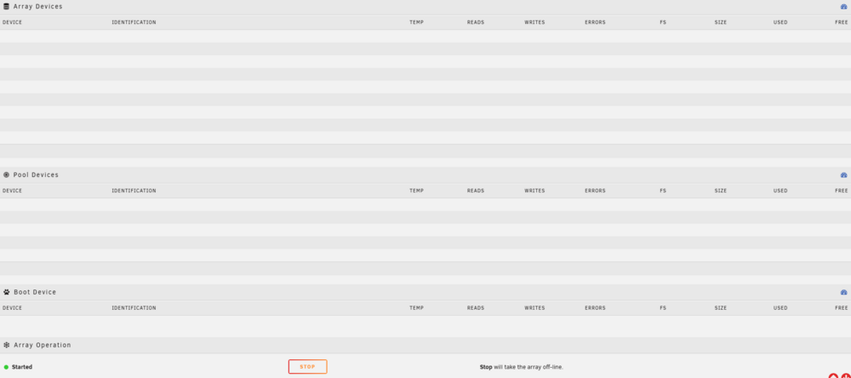Click the Started status label

tap(22, 367)
